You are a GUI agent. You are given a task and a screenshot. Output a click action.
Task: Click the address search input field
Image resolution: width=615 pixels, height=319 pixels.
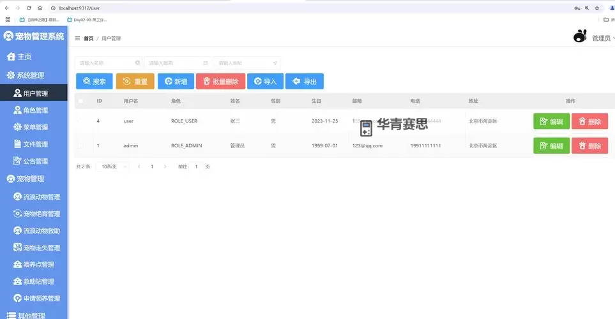click(244, 63)
